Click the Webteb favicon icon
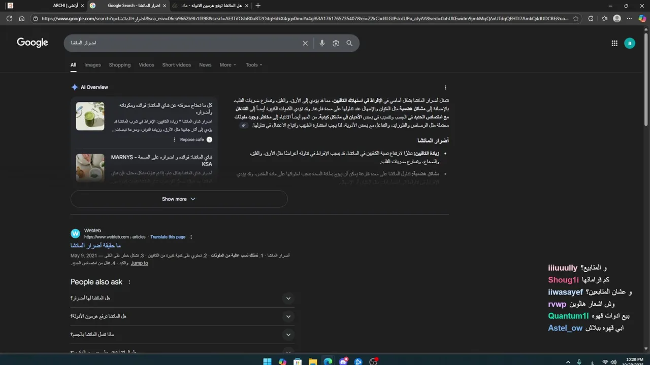The image size is (650, 365). (x=75, y=234)
